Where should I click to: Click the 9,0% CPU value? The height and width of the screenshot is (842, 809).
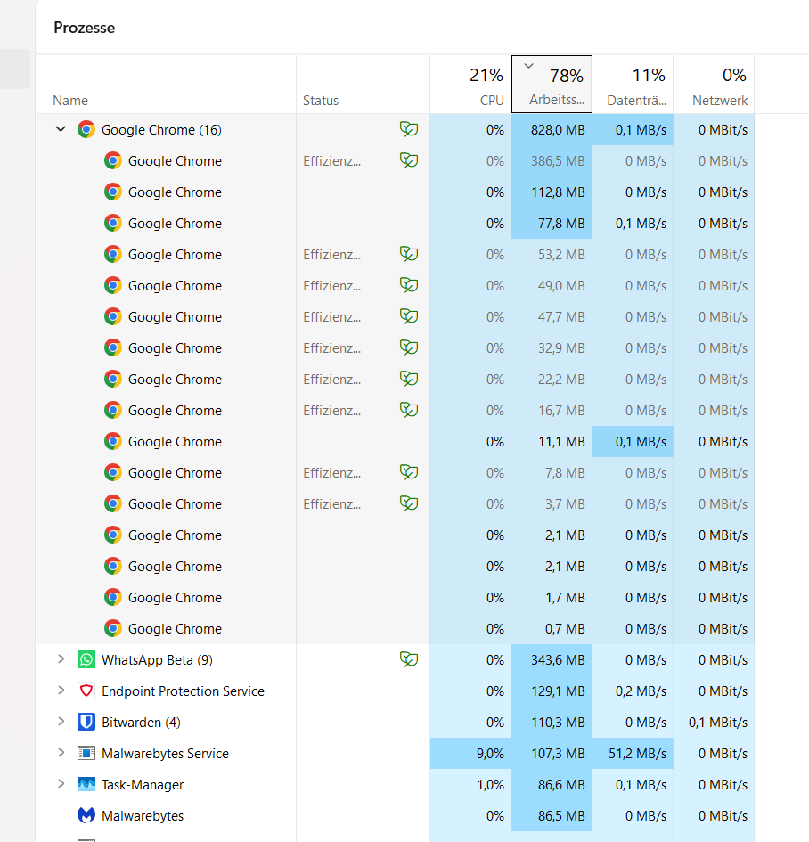pyautogui.click(x=490, y=754)
